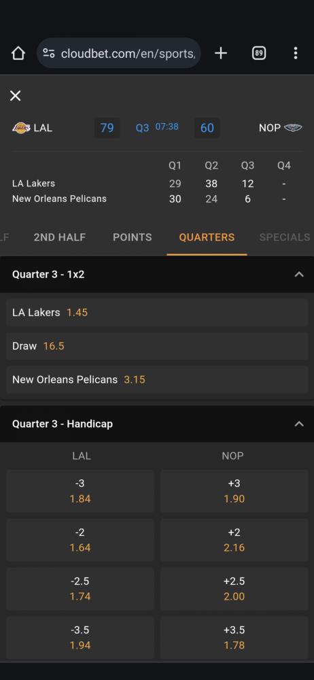The width and height of the screenshot is (314, 680).
Task: Tap the site settings icon in address bar
Action: 49,53
